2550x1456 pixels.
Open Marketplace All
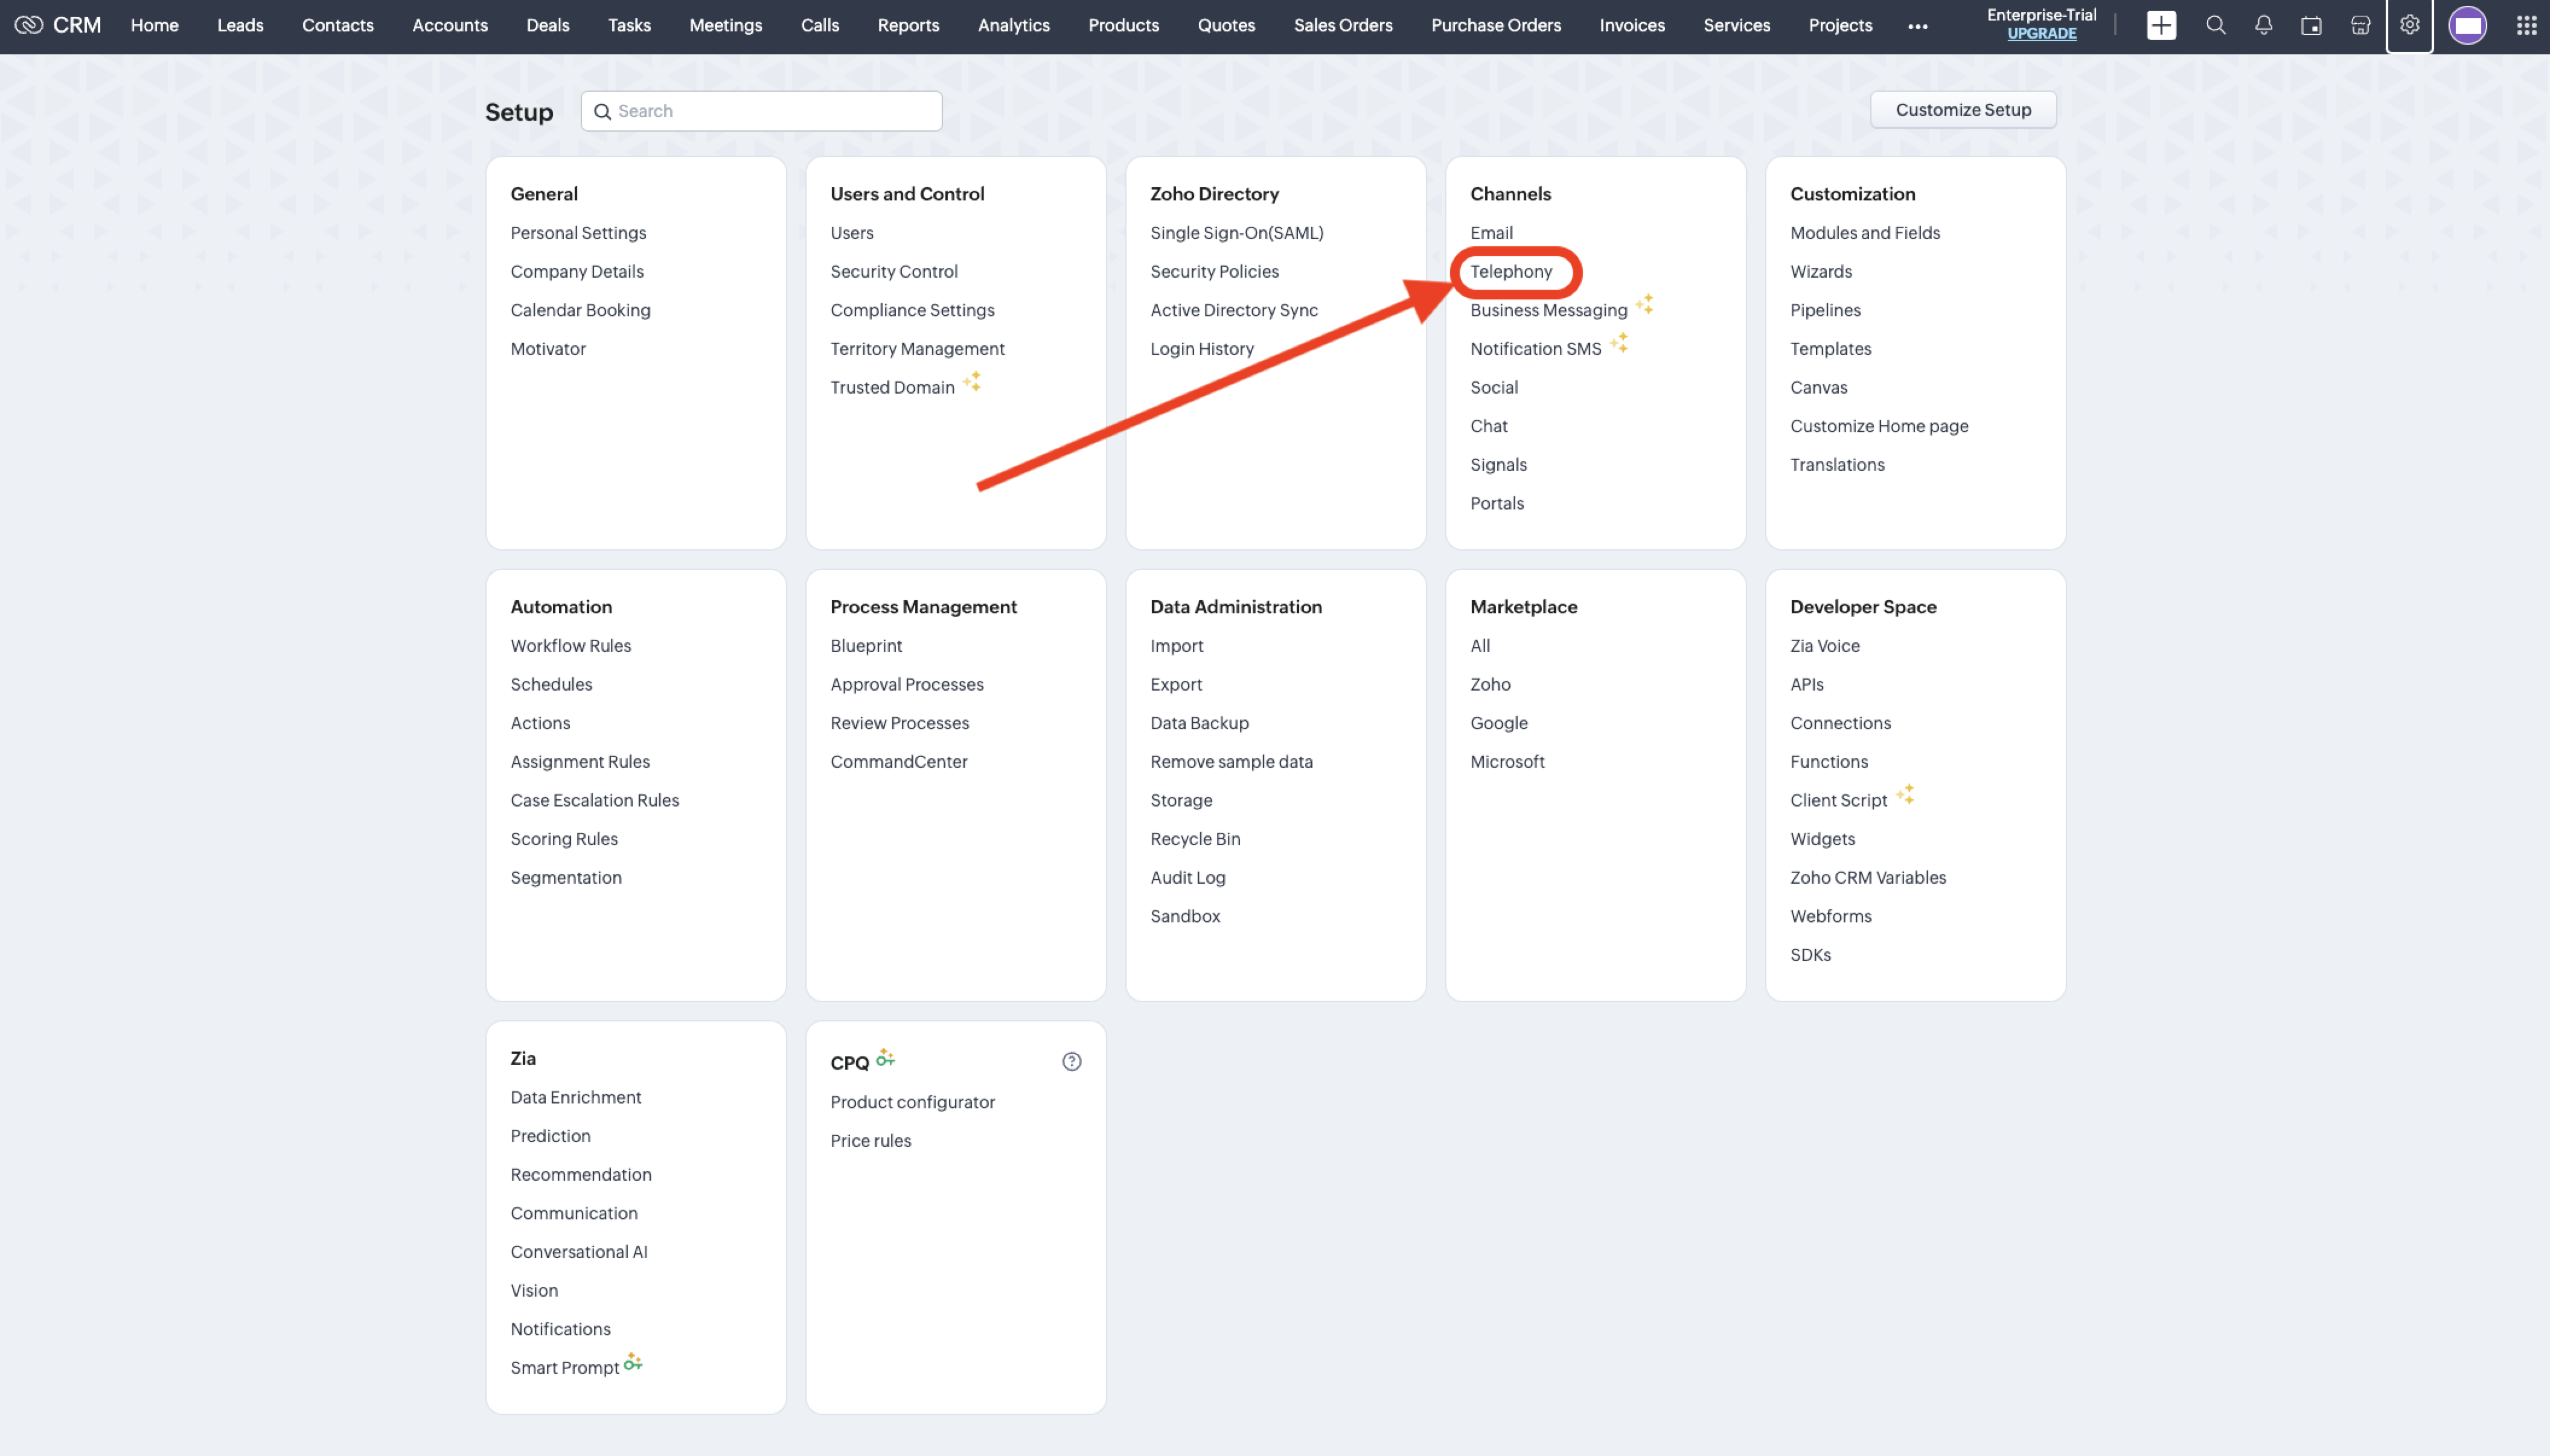1479,645
